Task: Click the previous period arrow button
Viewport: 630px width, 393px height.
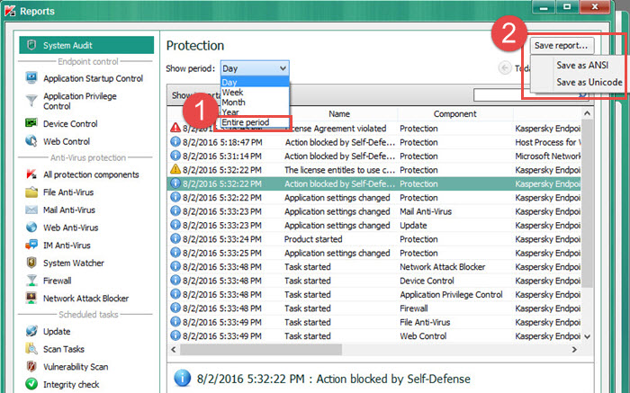Action: point(505,67)
